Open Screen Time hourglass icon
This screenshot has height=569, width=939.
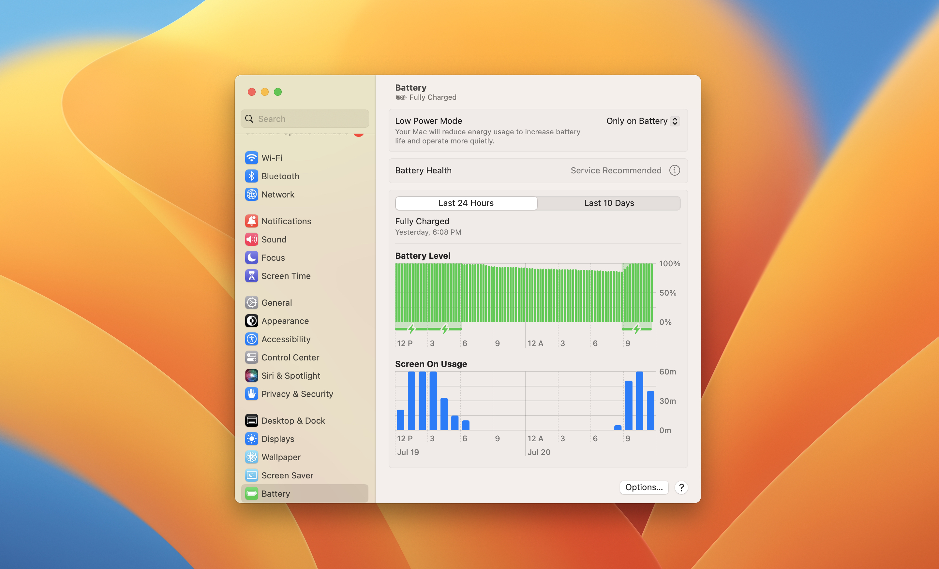(x=251, y=276)
